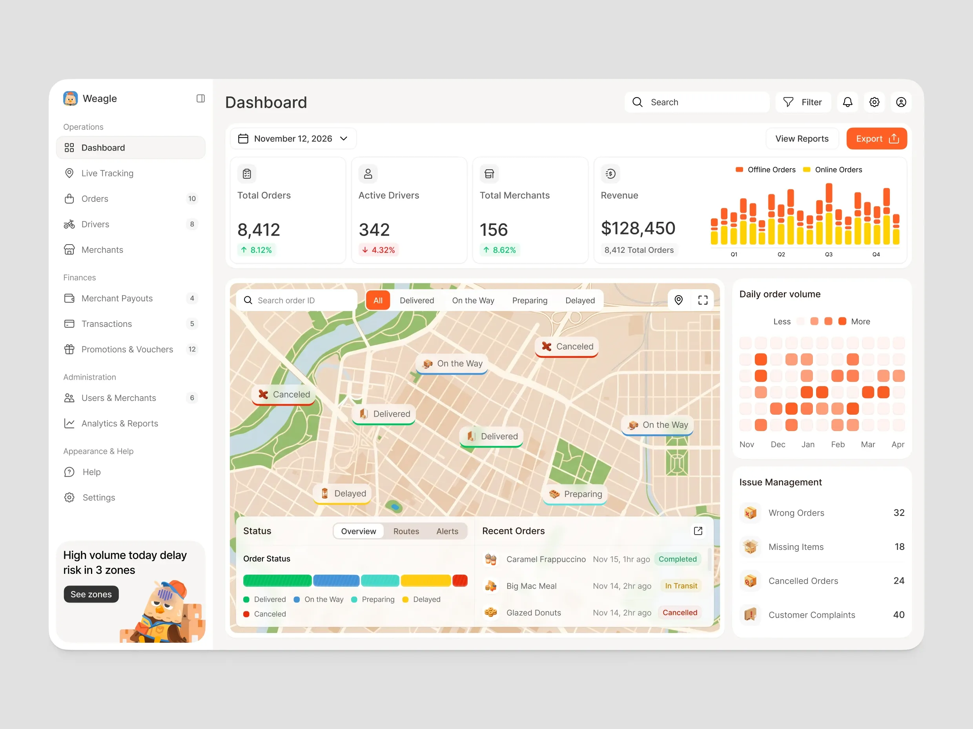Open Recent Orders in new window
Viewport: 973px width, 729px height.
[x=698, y=531]
